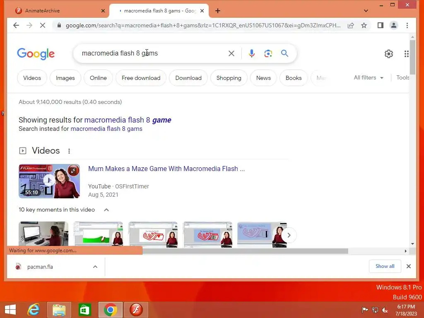Click the Chrome taskbar icon
The height and width of the screenshot is (318, 424).
click(110, 310)
